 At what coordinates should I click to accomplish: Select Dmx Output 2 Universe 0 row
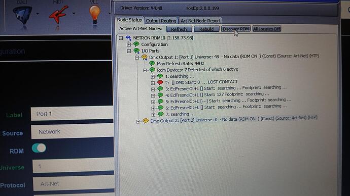pyautogui.click(x=234, y=120)
